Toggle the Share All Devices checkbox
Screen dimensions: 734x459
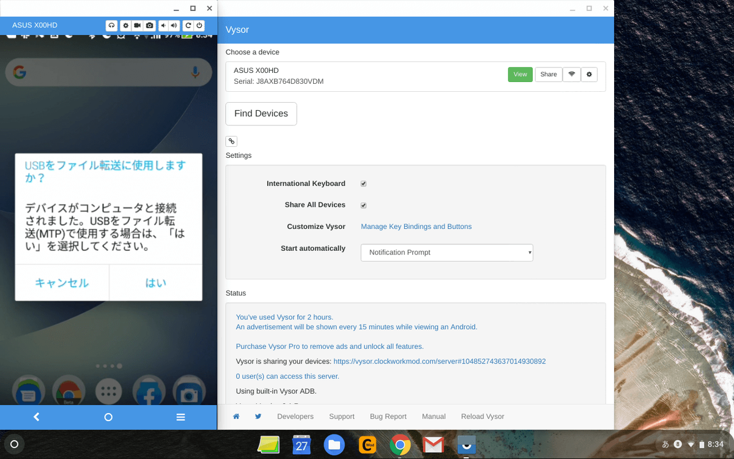pos(363,205)
